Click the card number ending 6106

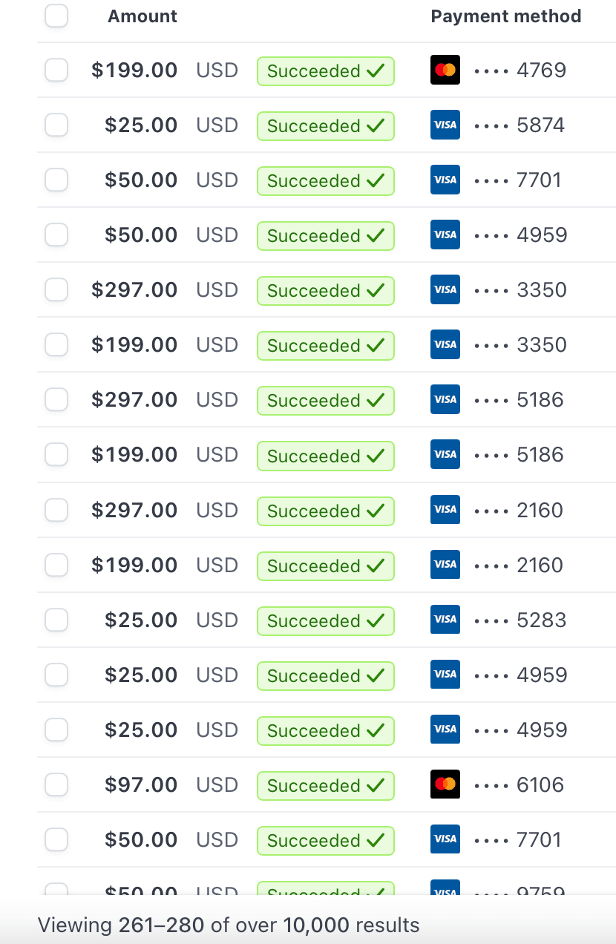click(540, 784)
